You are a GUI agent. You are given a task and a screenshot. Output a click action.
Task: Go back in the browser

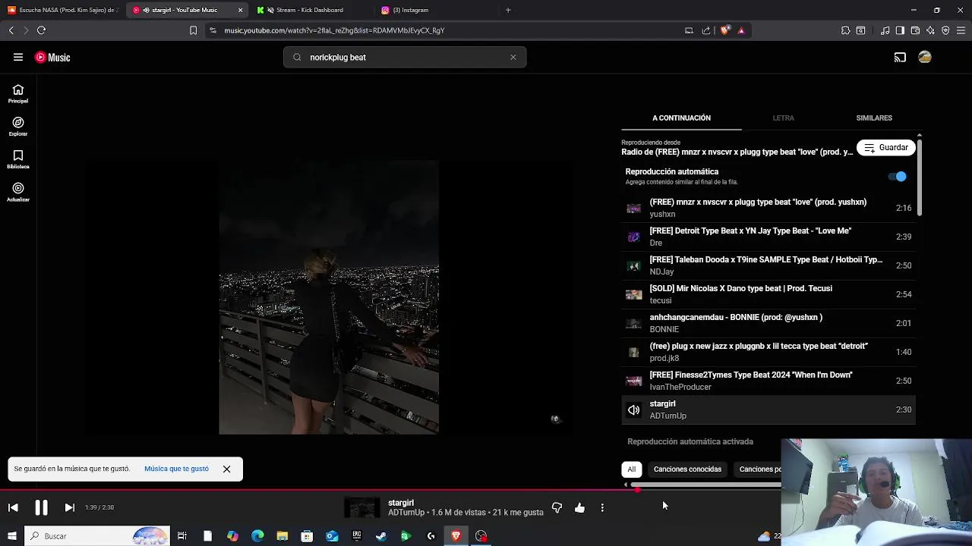click(11, 30)
